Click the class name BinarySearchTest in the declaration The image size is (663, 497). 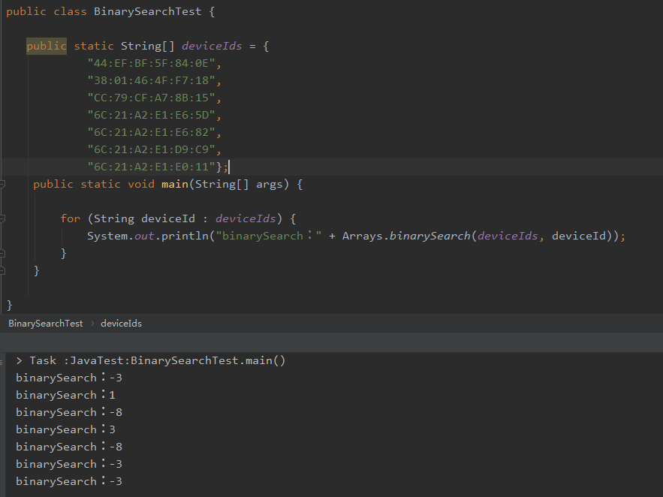148,11
